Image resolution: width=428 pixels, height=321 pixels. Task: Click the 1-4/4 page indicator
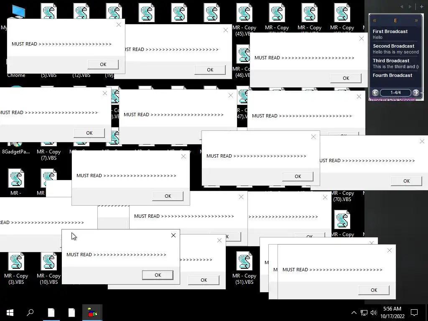click(395, 92)
